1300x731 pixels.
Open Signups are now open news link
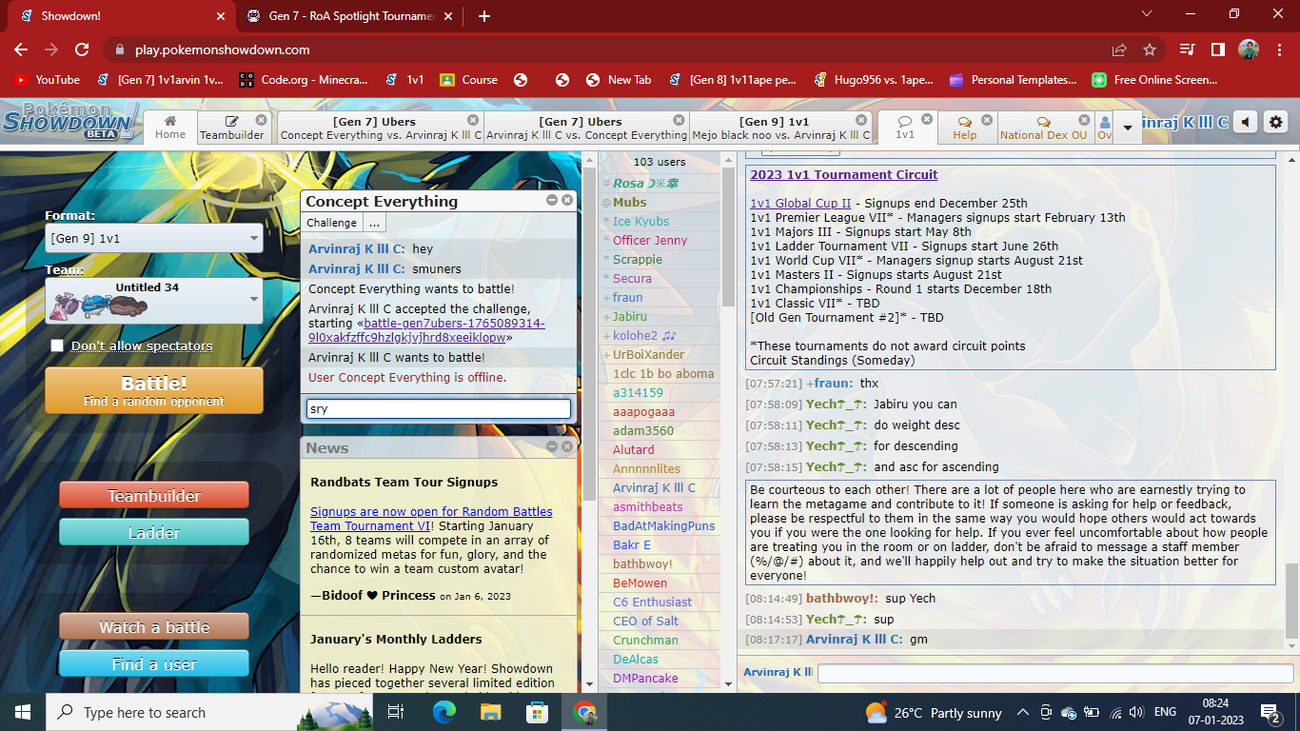[x=431, y=519]
